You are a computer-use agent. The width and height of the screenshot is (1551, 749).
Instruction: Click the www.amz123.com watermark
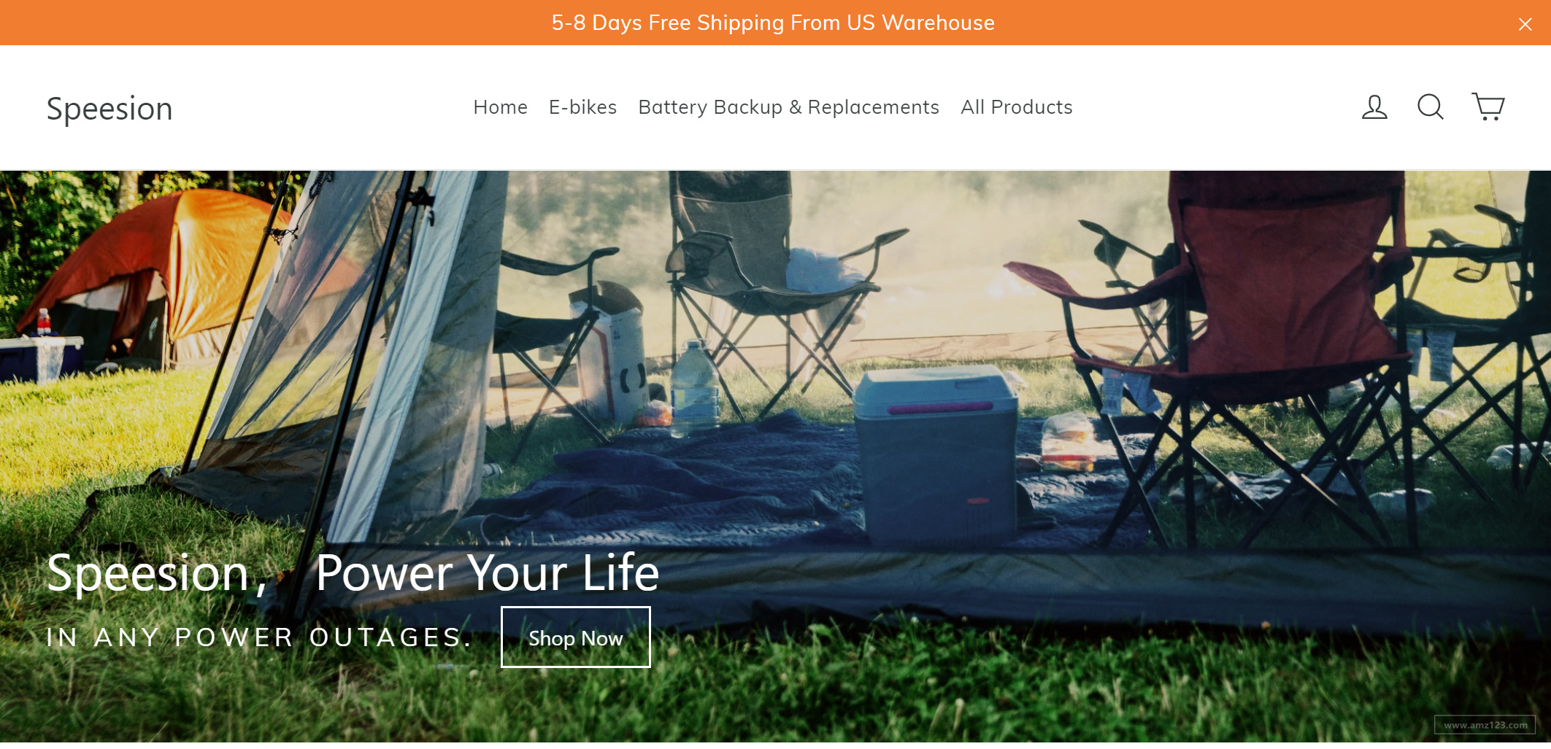[x=1485, y=725]
